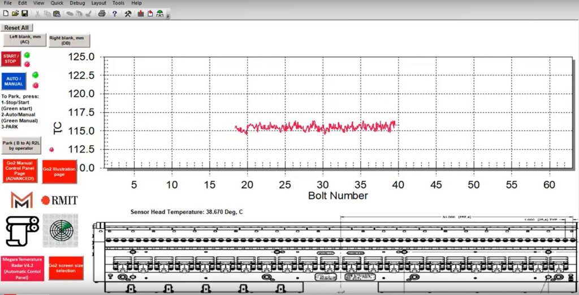Click the 115.0 y-axis value
The width and height of the screenshot is (579, 295).
tap(81, 131)
